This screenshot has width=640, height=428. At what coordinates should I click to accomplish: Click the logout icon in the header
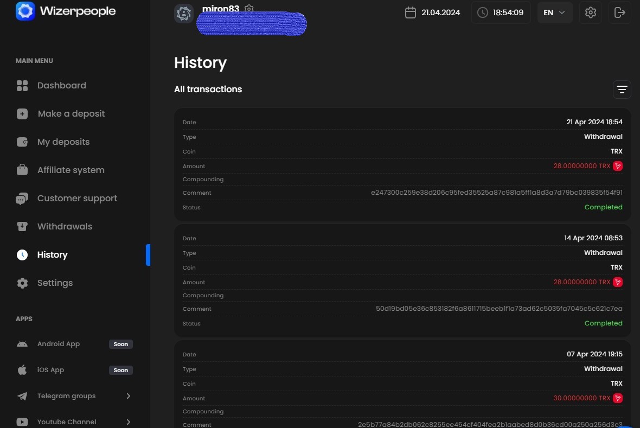point(619,12)
